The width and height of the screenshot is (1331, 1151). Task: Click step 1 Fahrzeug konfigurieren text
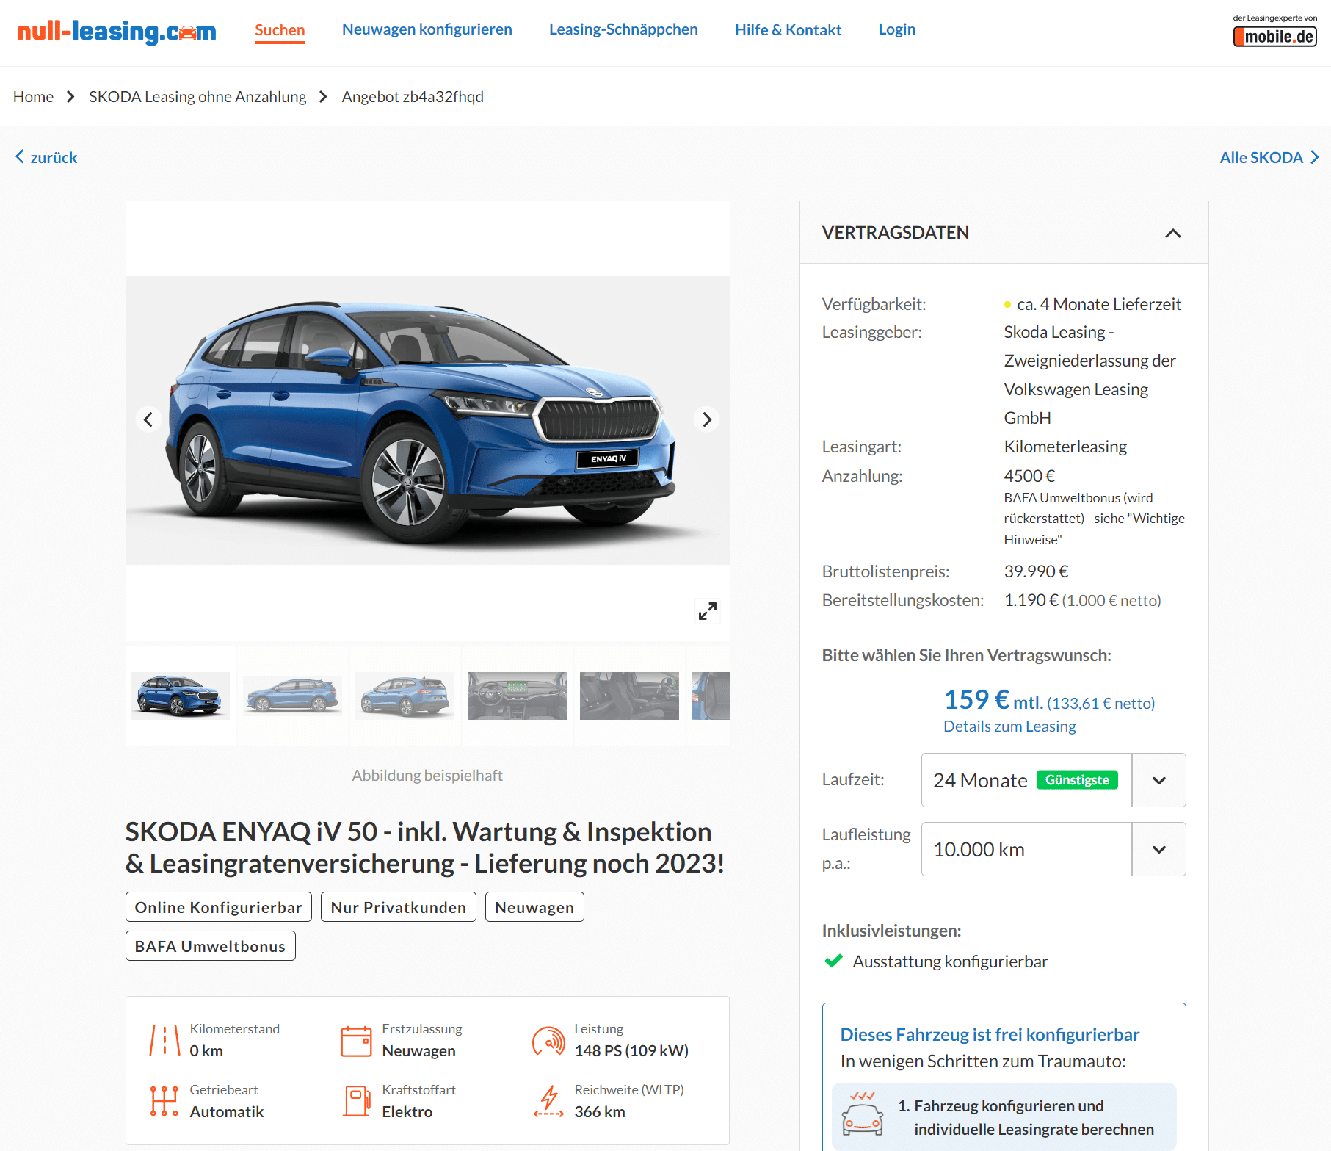tap(1026, 1117)
